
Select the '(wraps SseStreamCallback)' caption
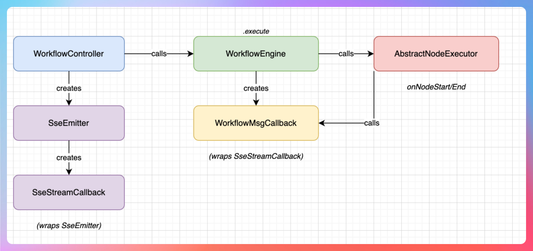coord(256,156)
